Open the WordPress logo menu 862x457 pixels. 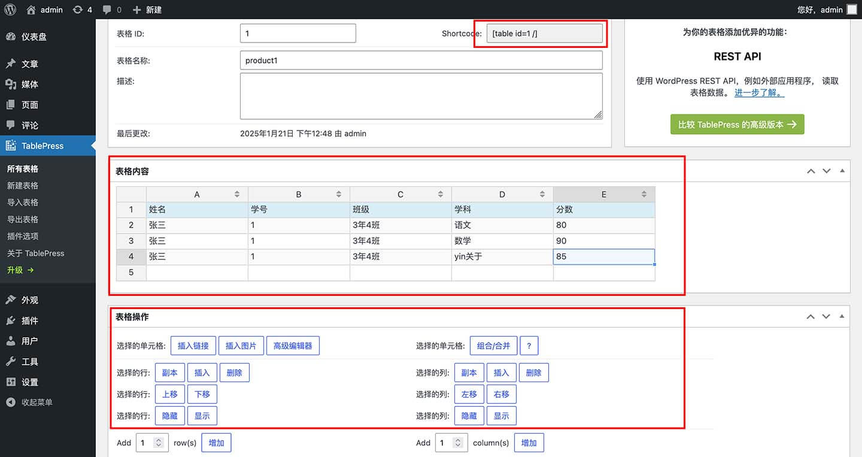click(10, 10)
